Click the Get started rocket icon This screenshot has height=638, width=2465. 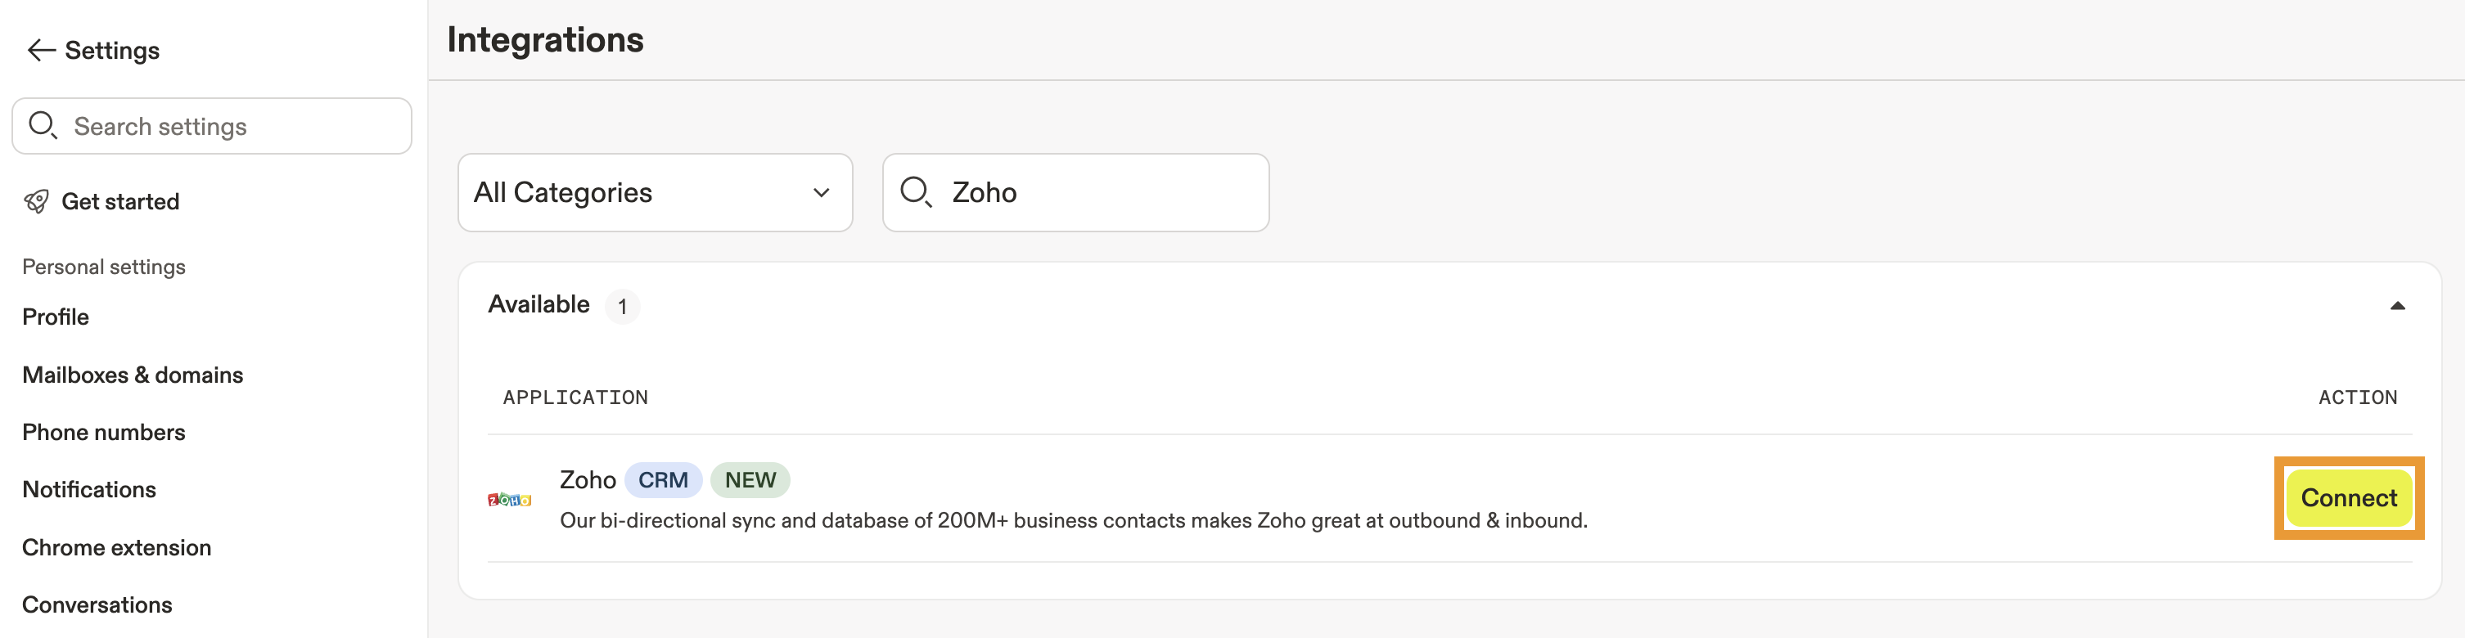pos(36,202)
